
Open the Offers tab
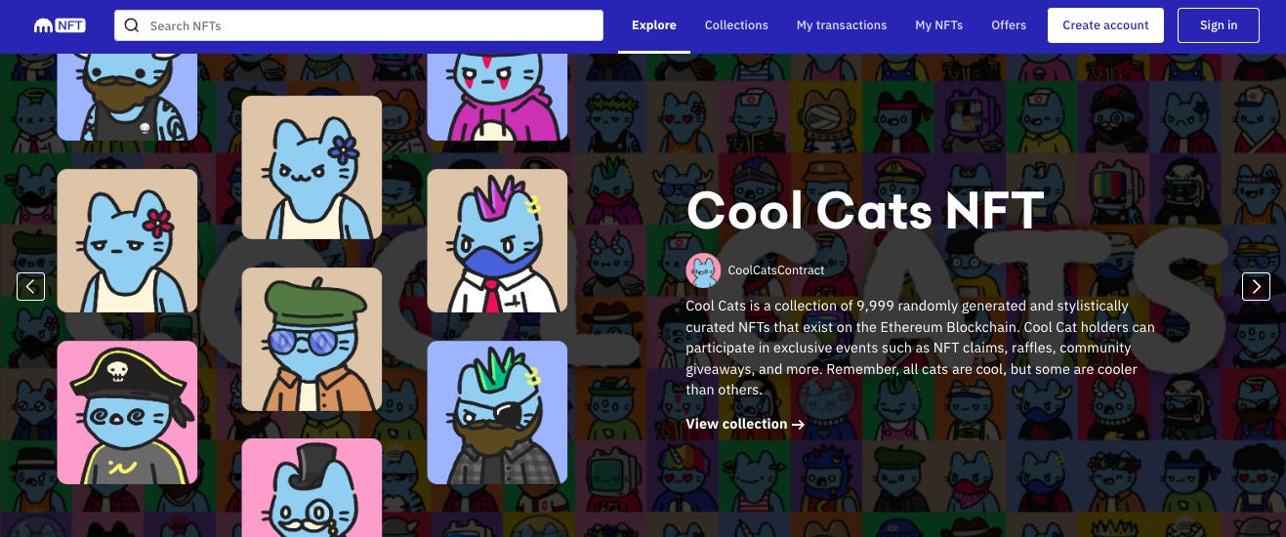tap(1009, 25)
